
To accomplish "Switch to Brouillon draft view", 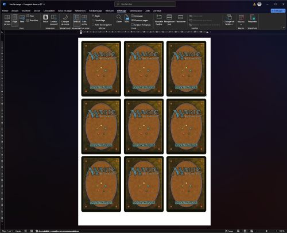I will click(32, 20).
